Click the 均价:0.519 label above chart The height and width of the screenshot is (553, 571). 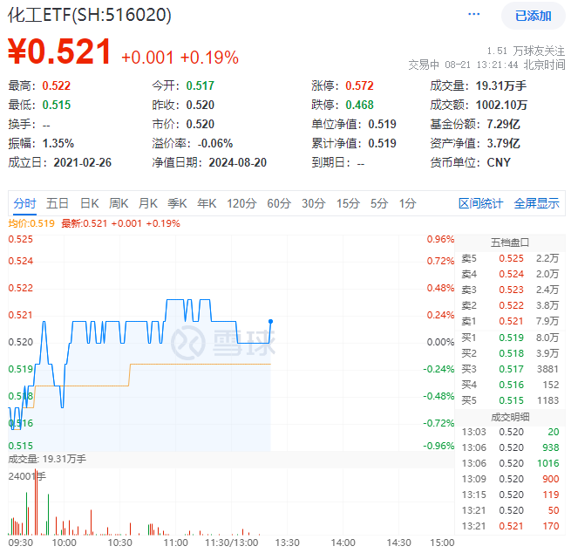31,223
